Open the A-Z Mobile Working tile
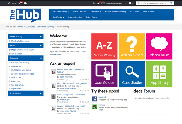 tap(104, 46)
